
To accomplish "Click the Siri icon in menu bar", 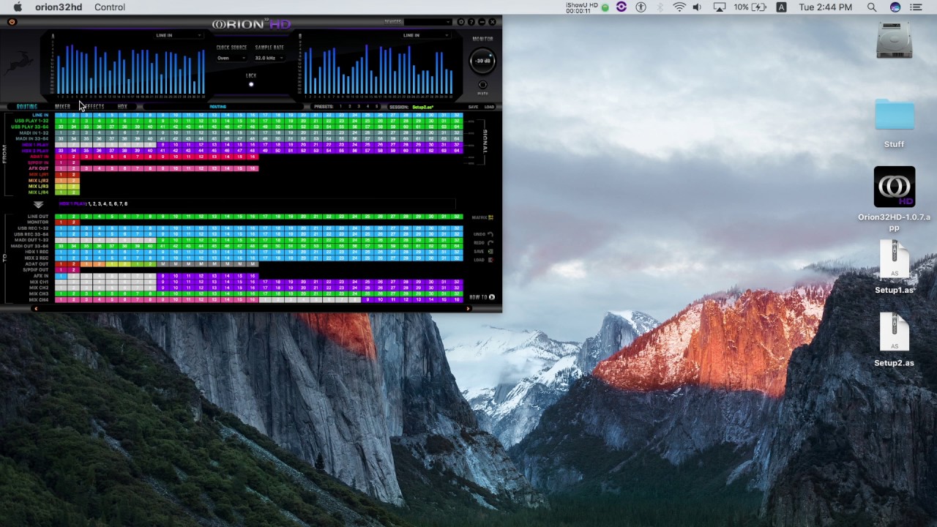I will [x=895, y=7].
